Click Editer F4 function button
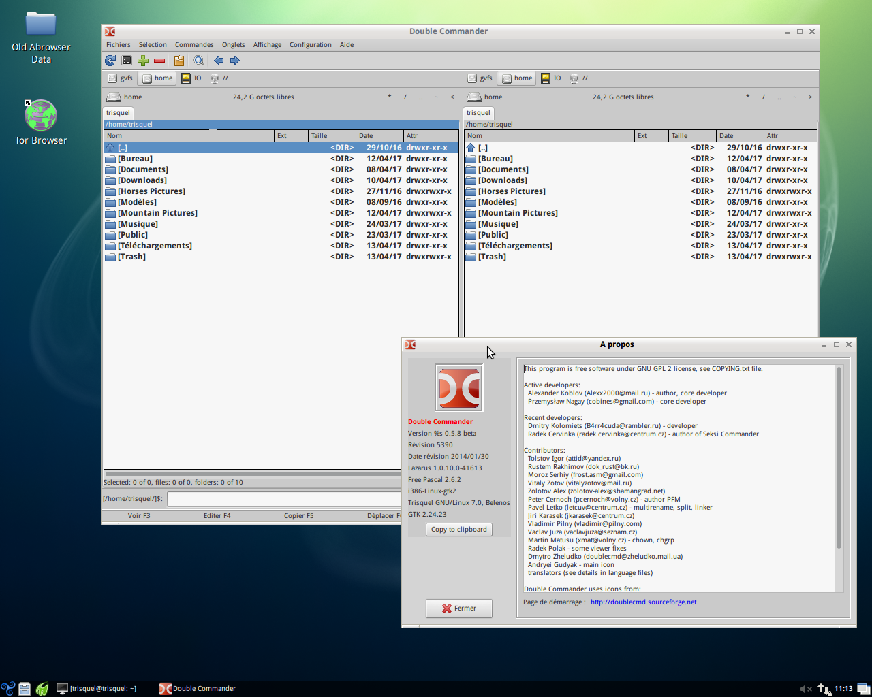 coord(217,516)
